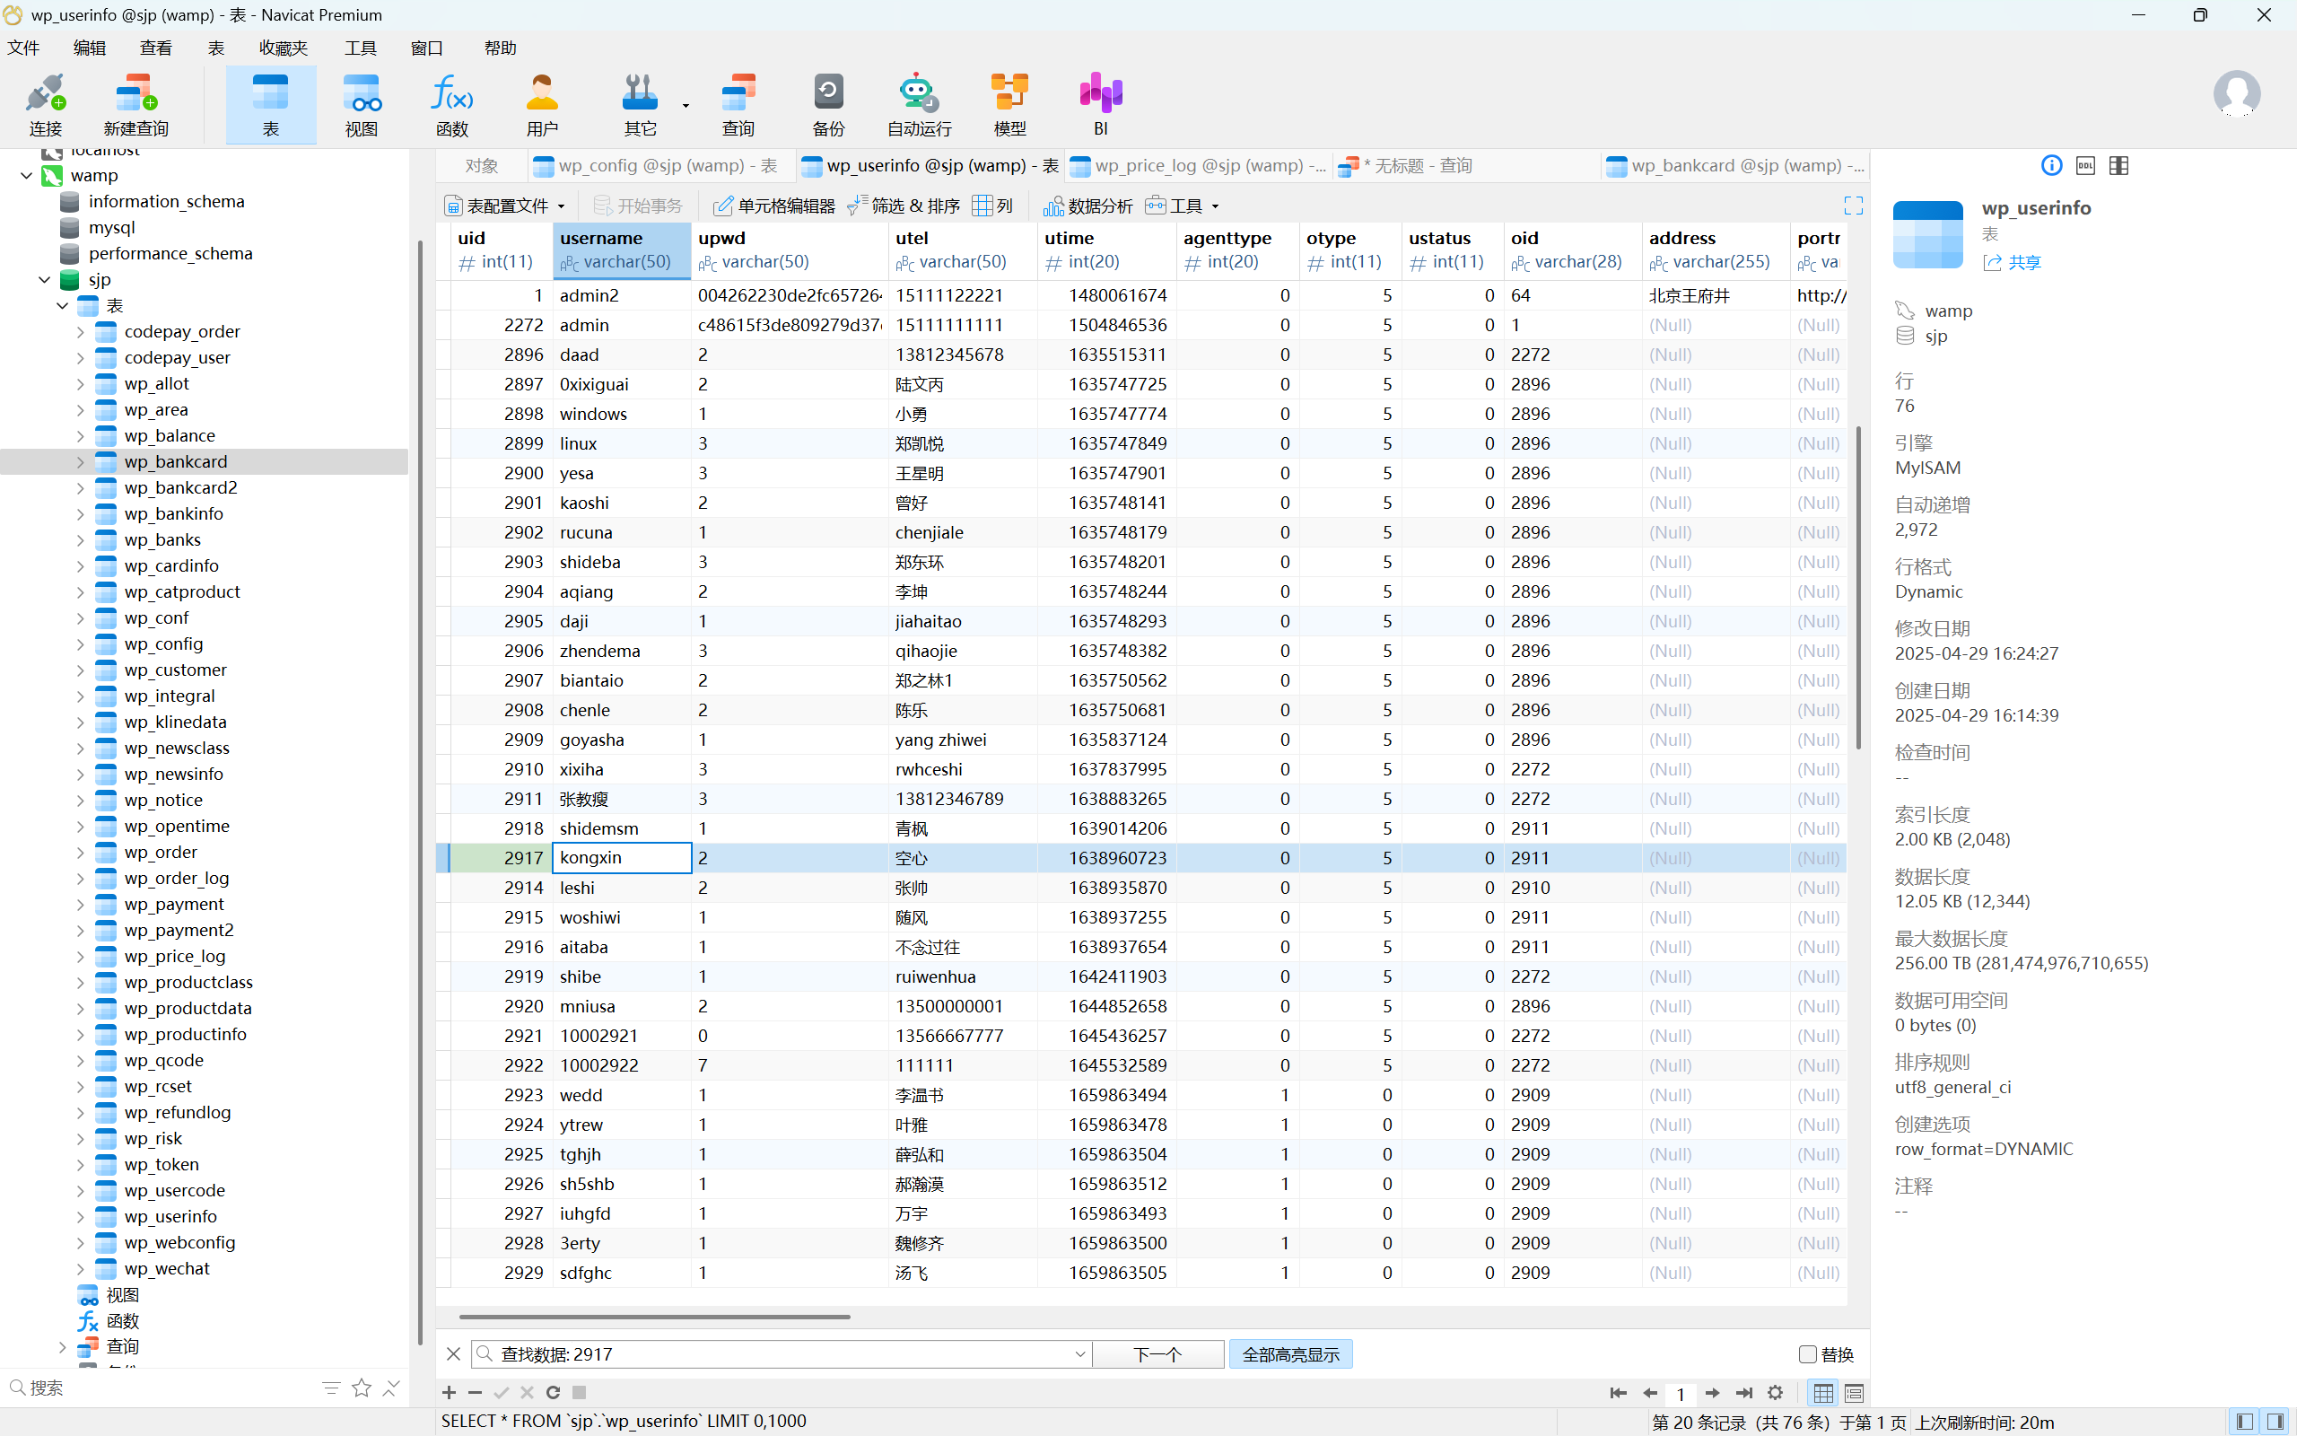Switch to form view mode
Viewport: 2297px width, 1436px height.
pyautogui.click(x=1854, y=1393)
